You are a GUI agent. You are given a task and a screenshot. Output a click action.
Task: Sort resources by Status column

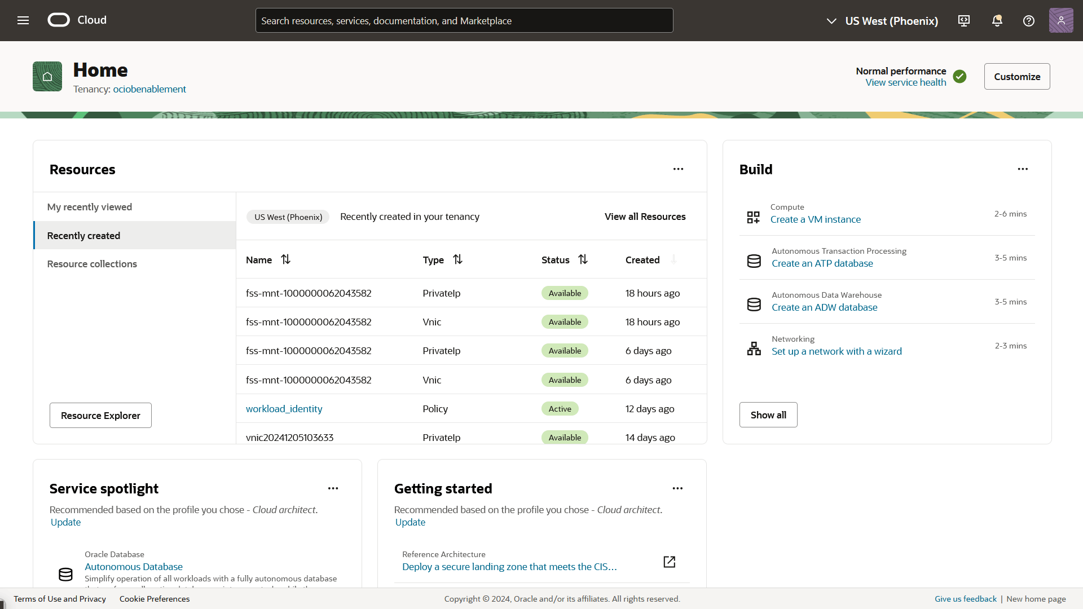(583, 259)
